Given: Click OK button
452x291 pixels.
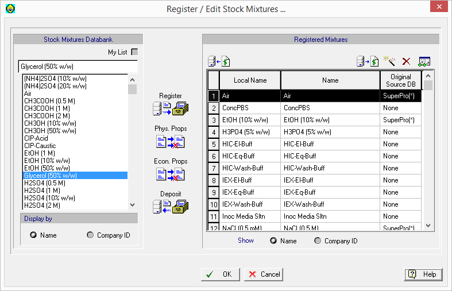Looking at the screenshot, I should 220,274.
